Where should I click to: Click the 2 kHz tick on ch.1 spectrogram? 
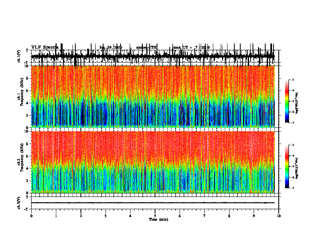(27, 115)
